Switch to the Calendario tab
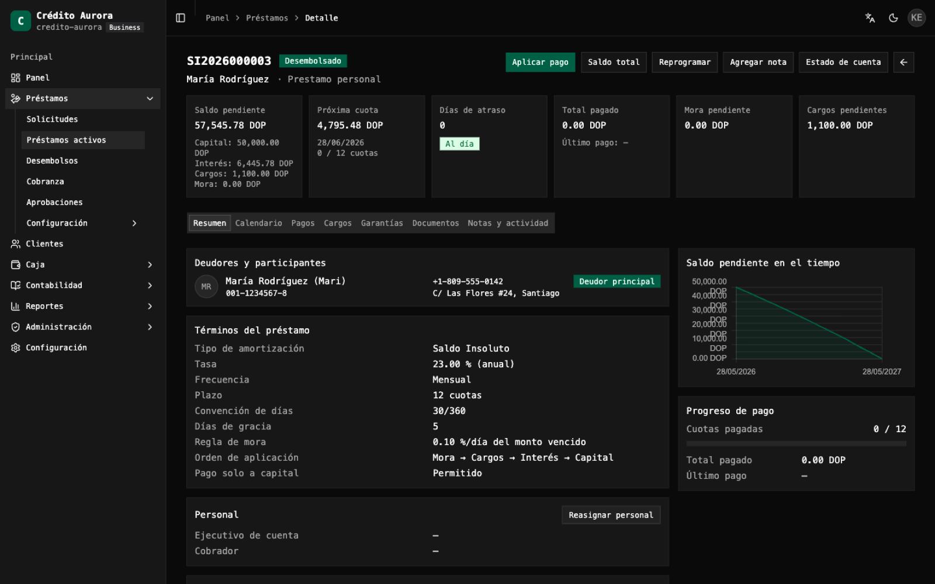Screen dimensions: 935x584 [x=258, y=223]
